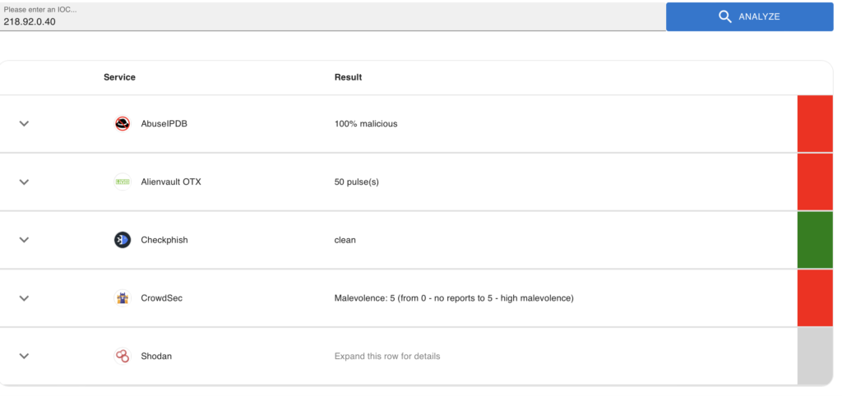Click the Result column header
Image resolution: width=842 pixels, height=396 pixels.
point(348,77)
